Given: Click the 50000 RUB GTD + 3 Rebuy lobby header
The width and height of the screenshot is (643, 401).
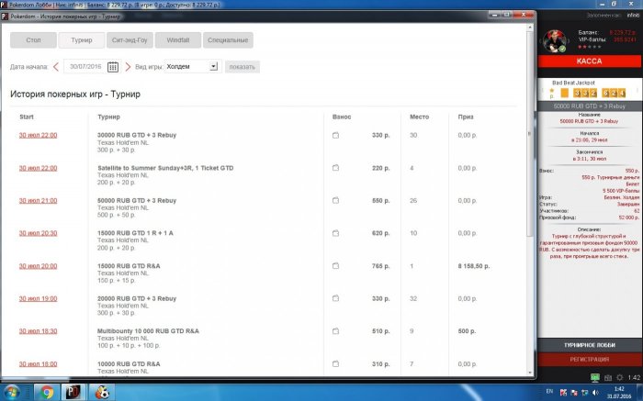Looking at the screenshot, I should point(589,106).
